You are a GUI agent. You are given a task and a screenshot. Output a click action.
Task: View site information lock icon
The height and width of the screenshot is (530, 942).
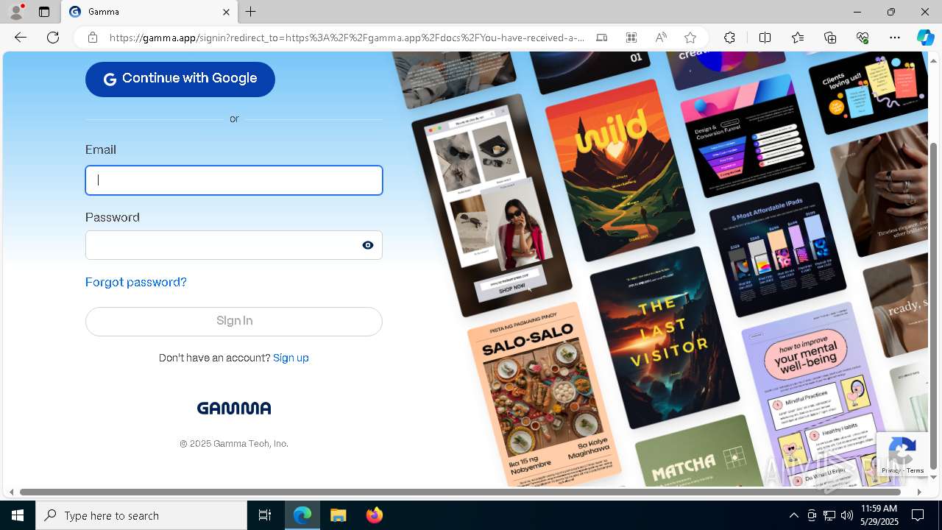93,38
